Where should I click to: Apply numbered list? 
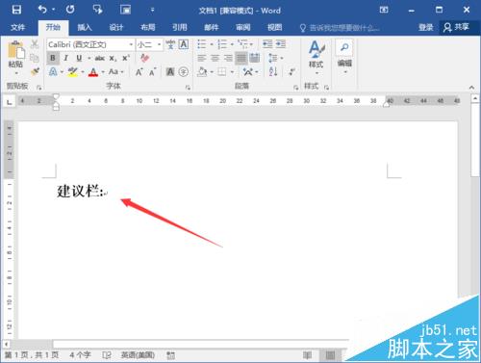222,44
